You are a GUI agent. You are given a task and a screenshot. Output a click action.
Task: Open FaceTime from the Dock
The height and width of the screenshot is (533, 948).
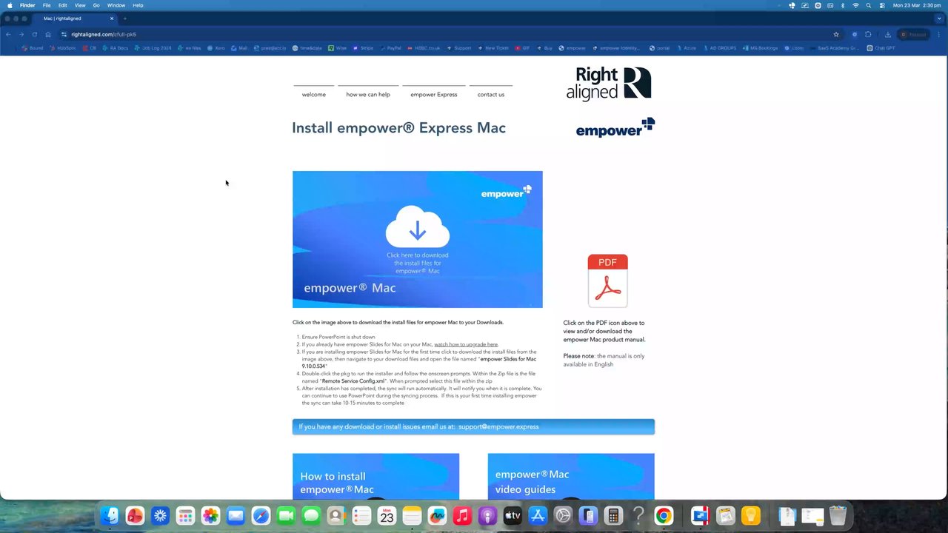[x=286, y=515]
